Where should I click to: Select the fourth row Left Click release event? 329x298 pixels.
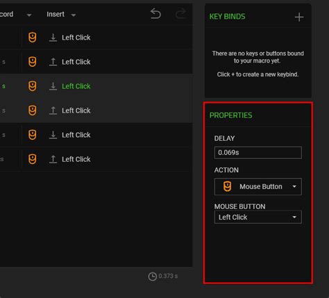coord(96,110)
